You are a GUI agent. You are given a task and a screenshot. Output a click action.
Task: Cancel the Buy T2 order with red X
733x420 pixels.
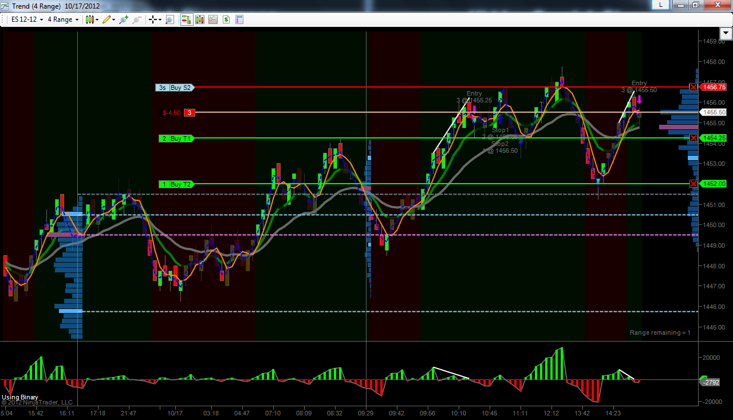click(x=693, y=184)
